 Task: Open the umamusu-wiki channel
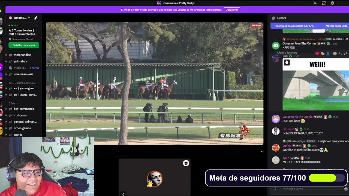pyautogui.click(x=23, y=74)
